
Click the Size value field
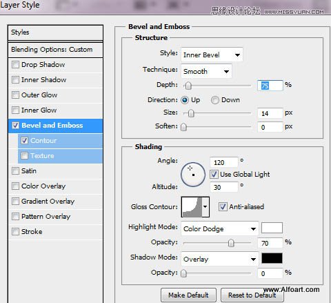270,113
